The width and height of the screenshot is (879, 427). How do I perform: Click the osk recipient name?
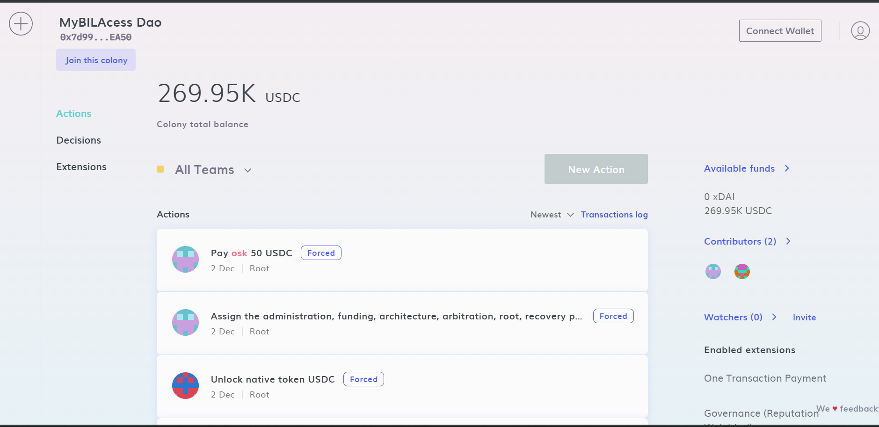[x=240, y=253]
